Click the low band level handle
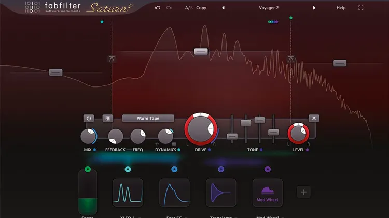 click(x=55, y=72)
